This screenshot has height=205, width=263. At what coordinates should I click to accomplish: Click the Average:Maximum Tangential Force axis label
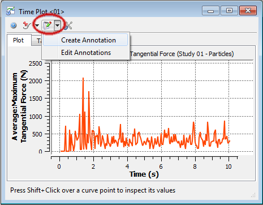coord(20,107)
